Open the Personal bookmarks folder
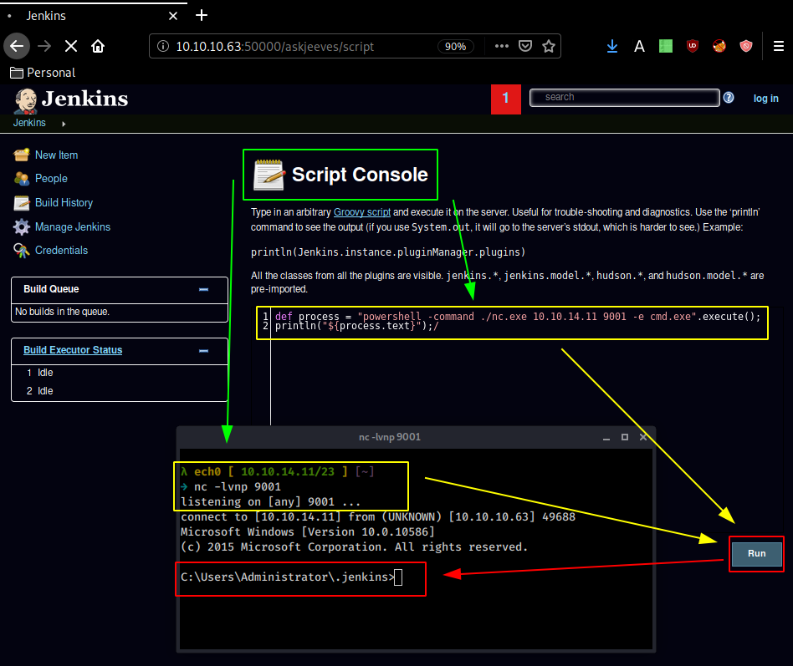 43,73
